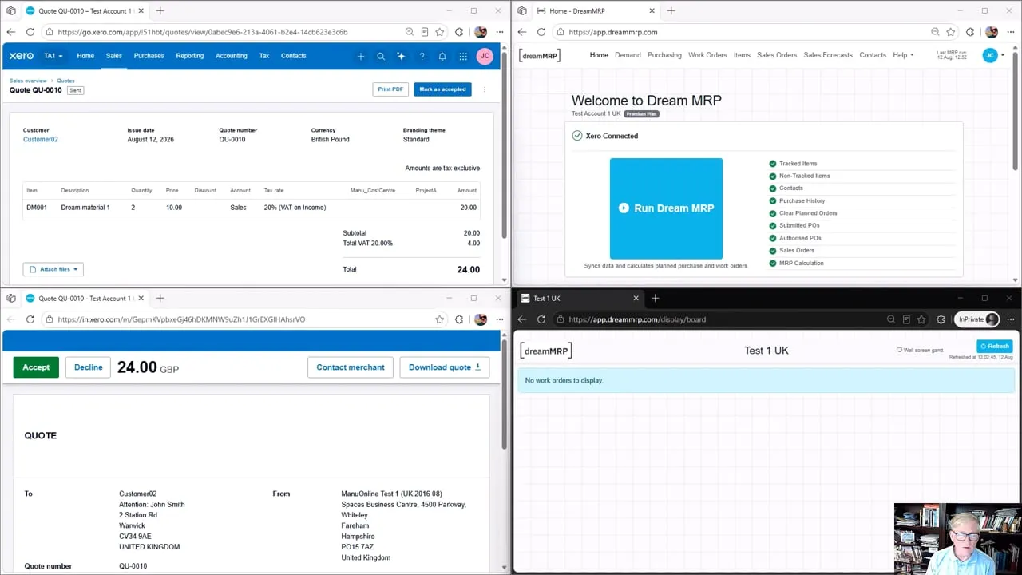This screenshot has width=1022, height=575.
Task: Open the Reporting menu in Xero
Action: (190, 56)
